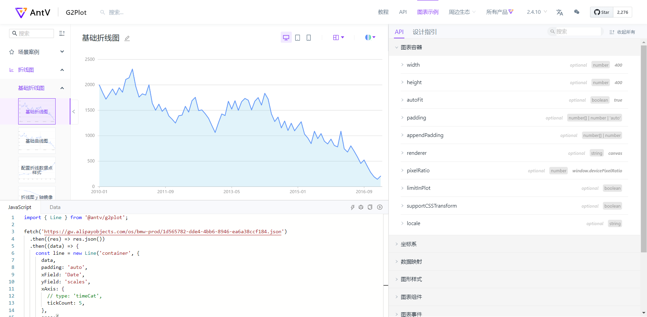Switch to tablet preview mode

(x=298, y=37)
